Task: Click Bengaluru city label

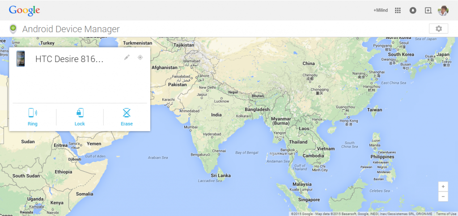Action: pyautogui.click(x=199, y=154)
